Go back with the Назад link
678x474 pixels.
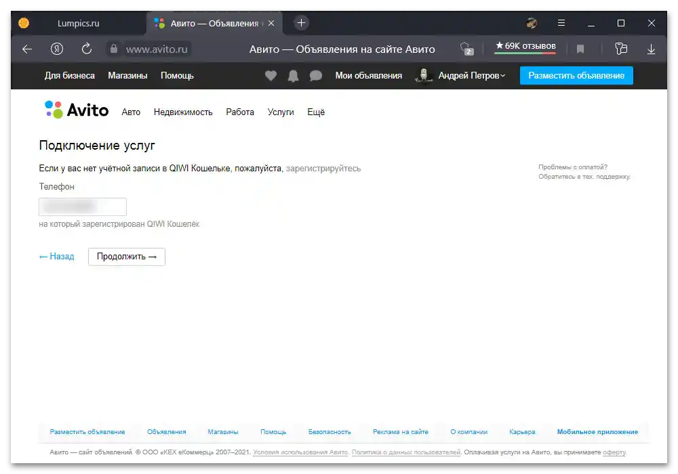[x=57, y=257]
